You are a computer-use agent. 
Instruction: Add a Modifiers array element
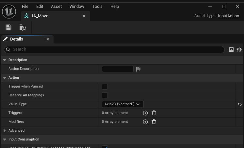click(145, 122)
